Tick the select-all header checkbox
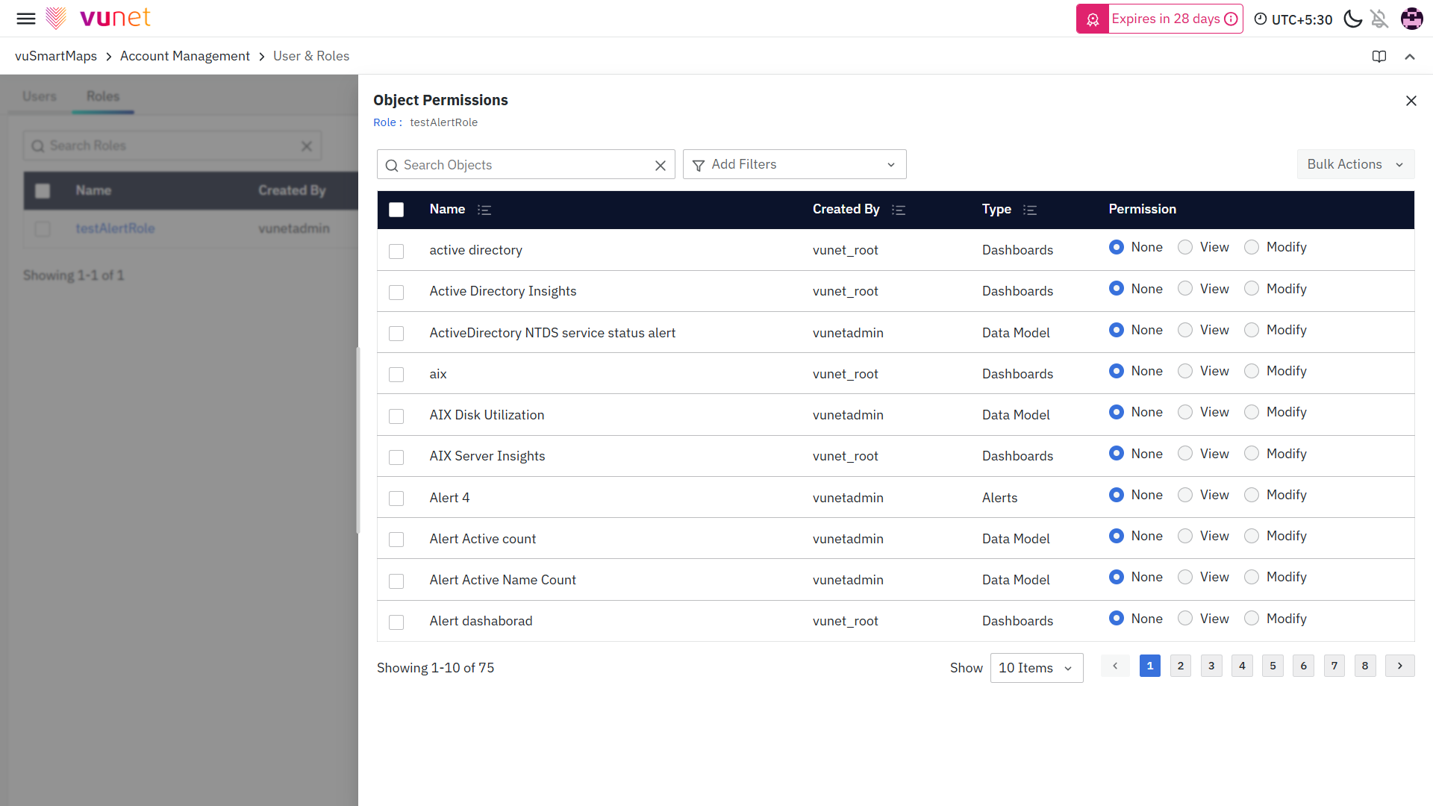 (396, 210)
